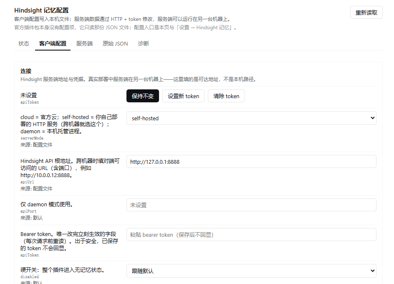394x284 pixels.
Task: Click the 重新读取 reload button
Action: pyautogui.click(x=366, y=13)
